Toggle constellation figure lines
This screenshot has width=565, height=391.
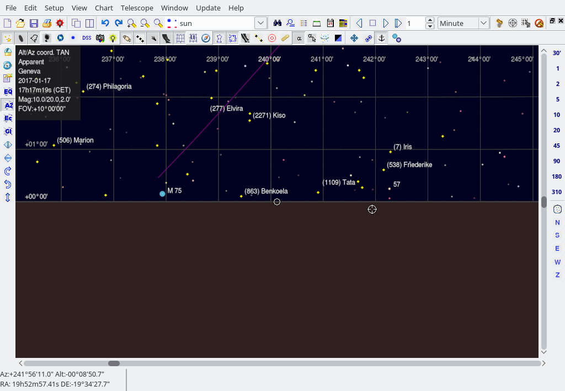tap(219, 38)
